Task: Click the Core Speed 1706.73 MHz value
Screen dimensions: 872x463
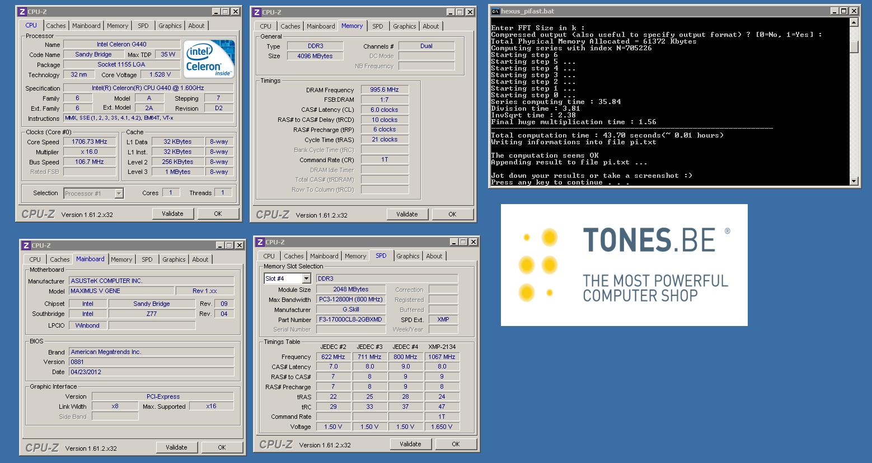Action: point(90,142)
